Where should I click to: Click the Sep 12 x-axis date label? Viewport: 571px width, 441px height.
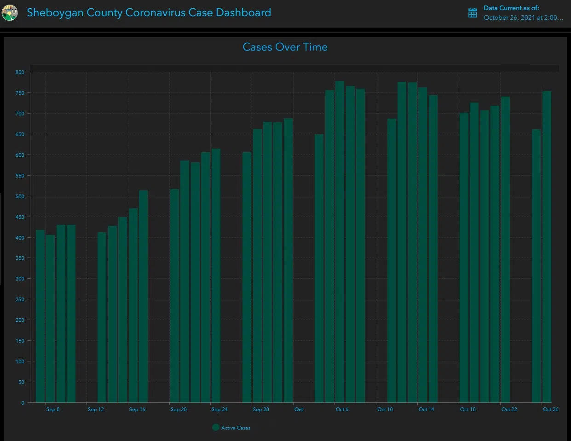96,410
